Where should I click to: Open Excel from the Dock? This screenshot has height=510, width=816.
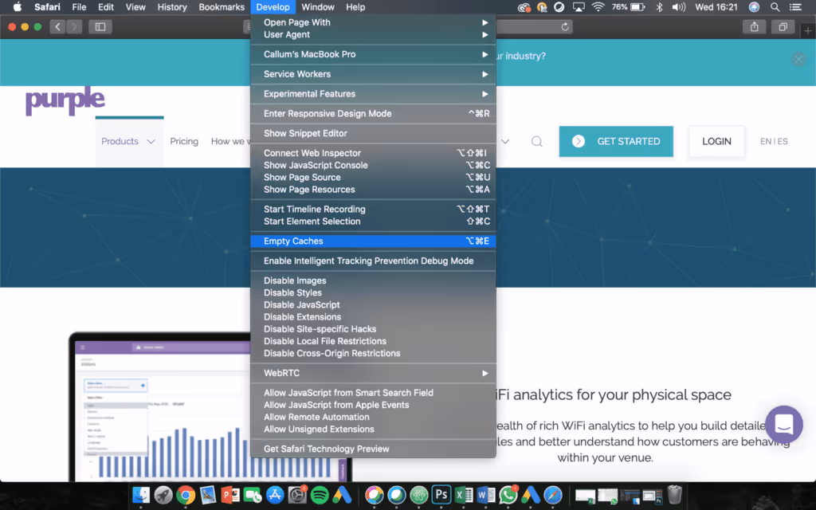pos(463,494)
